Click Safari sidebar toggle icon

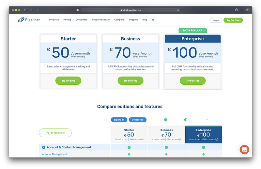(26, 10)
